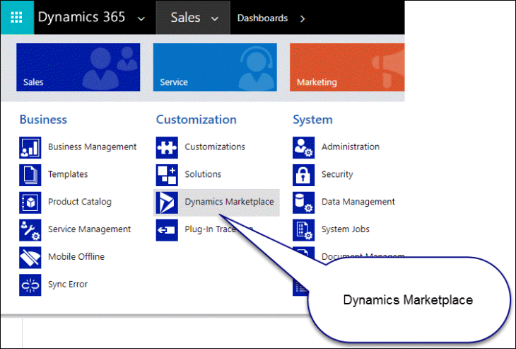
Task: Click the Sync Error icon
Action: (x=30, y=285)
